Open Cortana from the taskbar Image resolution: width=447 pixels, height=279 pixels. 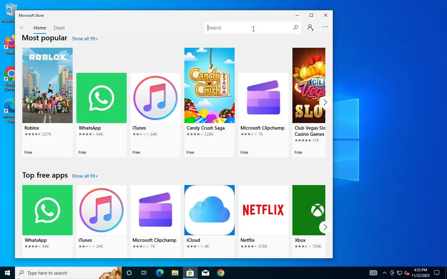pos(129,273)
